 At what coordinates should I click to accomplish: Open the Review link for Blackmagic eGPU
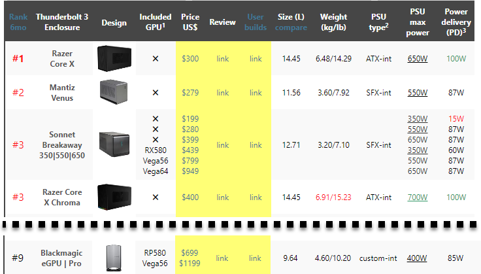coord(222,258)
